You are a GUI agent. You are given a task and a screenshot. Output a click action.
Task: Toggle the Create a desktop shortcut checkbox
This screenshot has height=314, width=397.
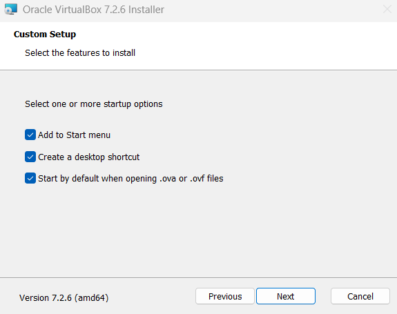(x=30, y=157)
